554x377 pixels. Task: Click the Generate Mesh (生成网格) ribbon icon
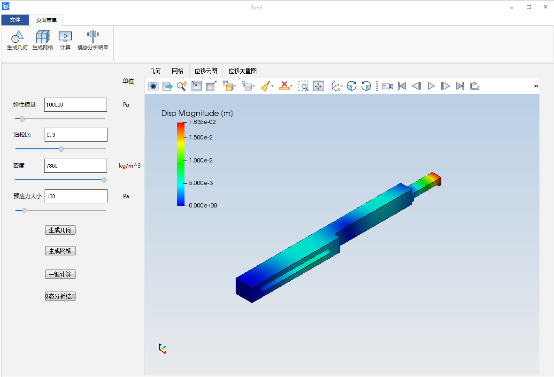point(43,40)
